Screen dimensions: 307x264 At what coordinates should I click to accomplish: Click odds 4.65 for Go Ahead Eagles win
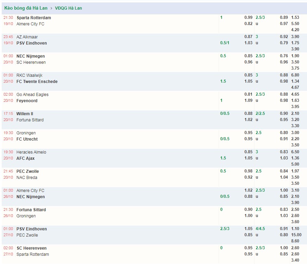295,94
